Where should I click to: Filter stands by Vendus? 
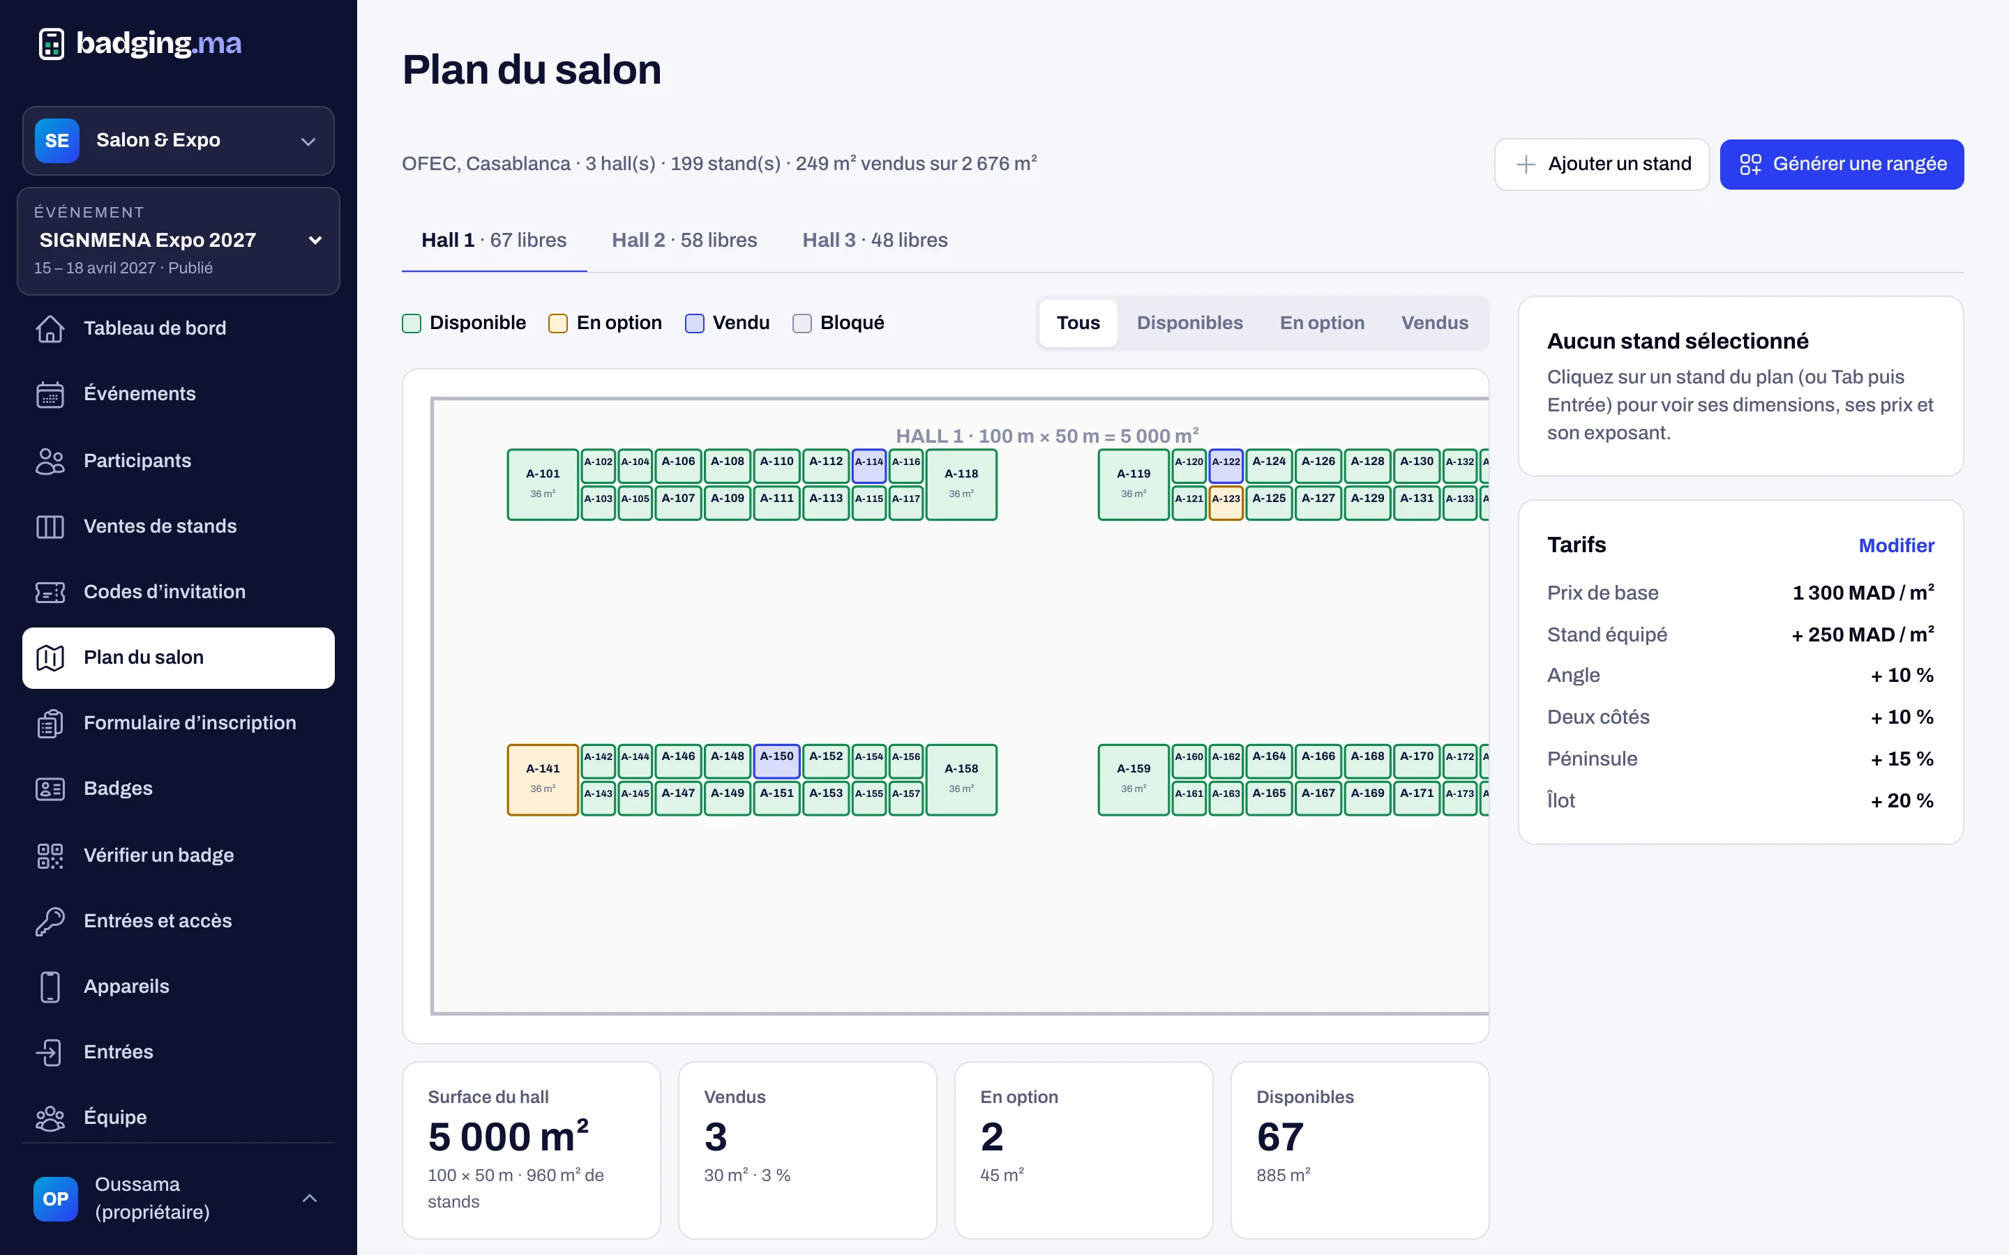coord(1434,323)
